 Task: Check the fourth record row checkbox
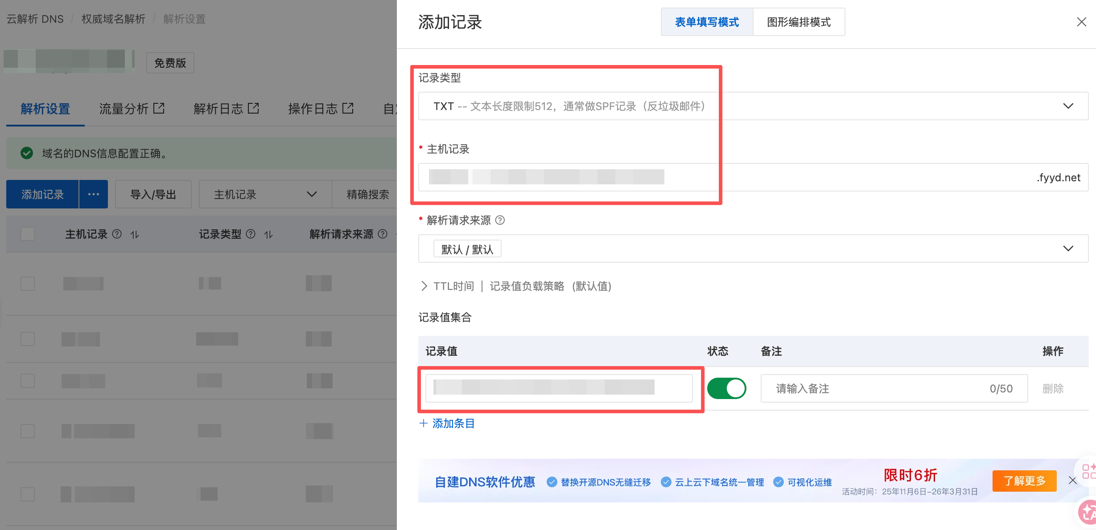coord(28,431)
